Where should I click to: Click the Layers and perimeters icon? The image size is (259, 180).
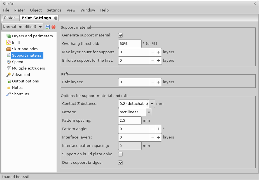9,36
